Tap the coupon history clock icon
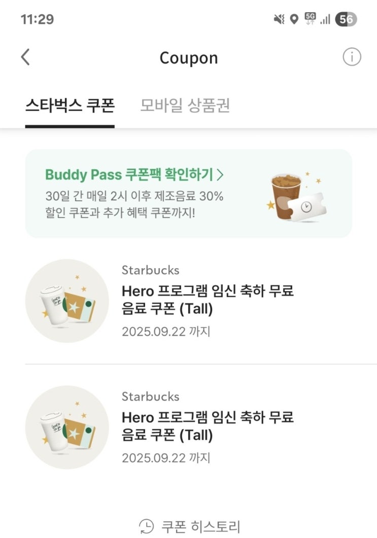Screen dimensions: 377x538 (x=146, y=526)
